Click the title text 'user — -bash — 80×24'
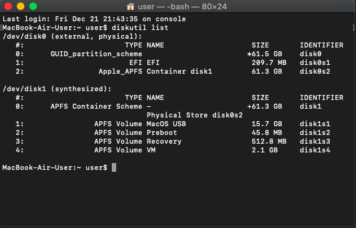Viewport: 356px width, 228px height. 182,7
